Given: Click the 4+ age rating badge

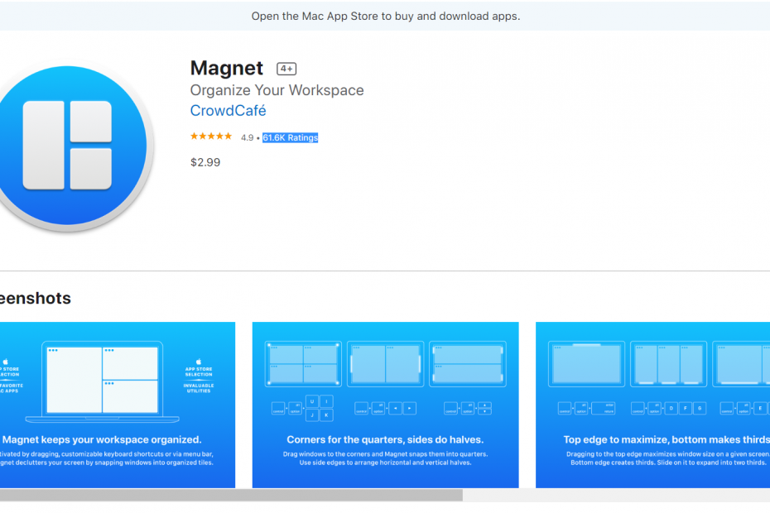Looking at the screenshot, I should [286, 69].
